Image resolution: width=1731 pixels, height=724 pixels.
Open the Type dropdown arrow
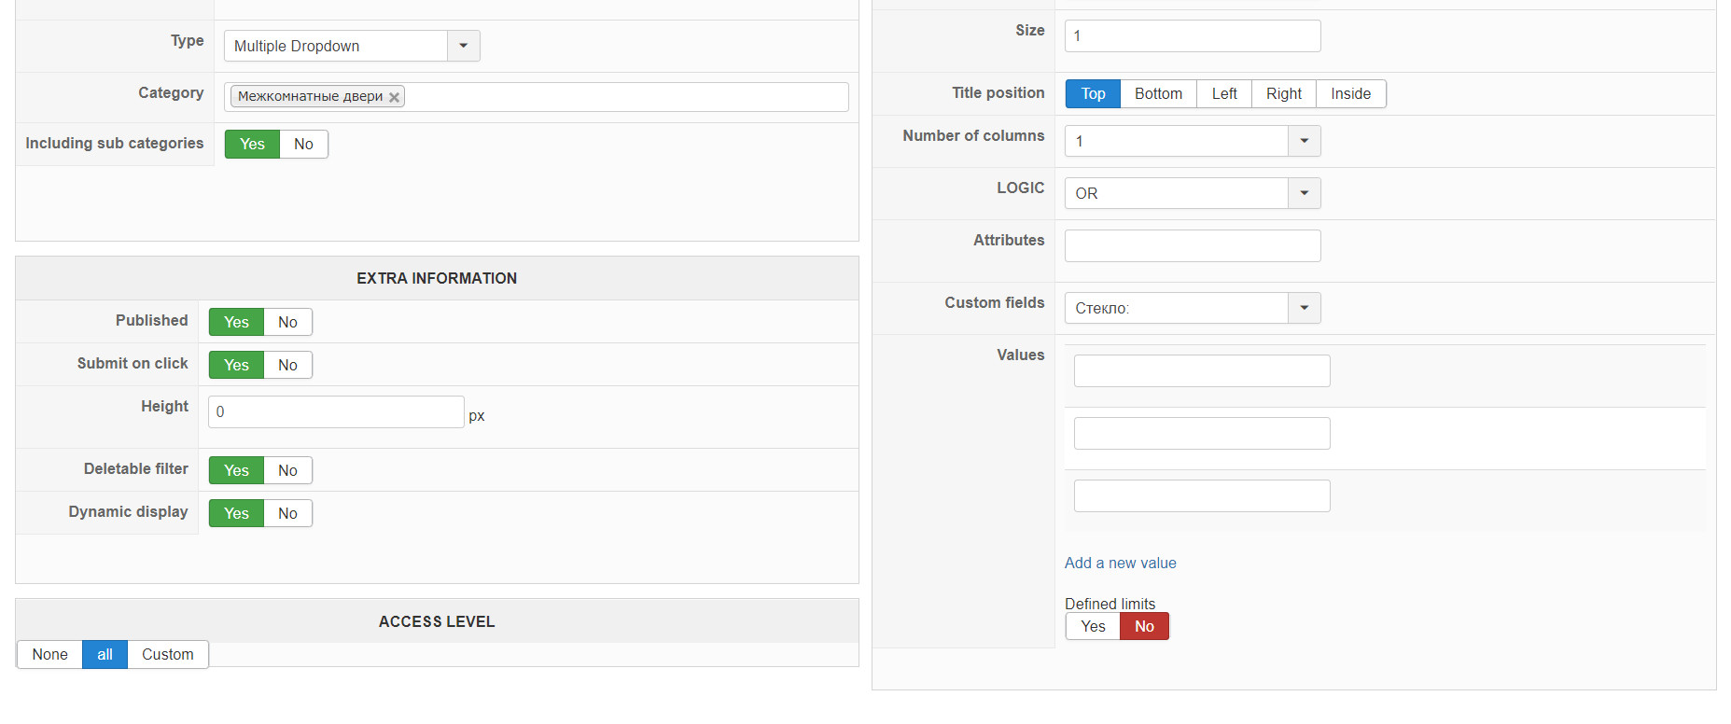point(463,46)
